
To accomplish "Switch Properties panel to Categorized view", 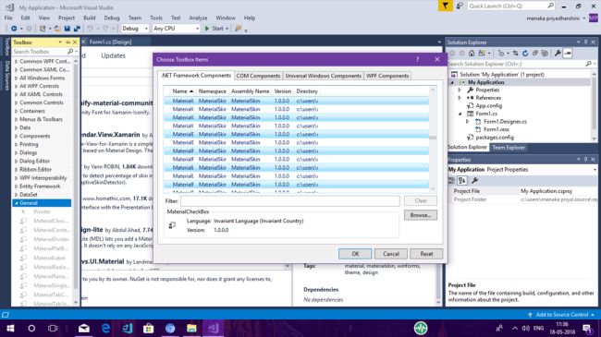I will tap(452, 180).
